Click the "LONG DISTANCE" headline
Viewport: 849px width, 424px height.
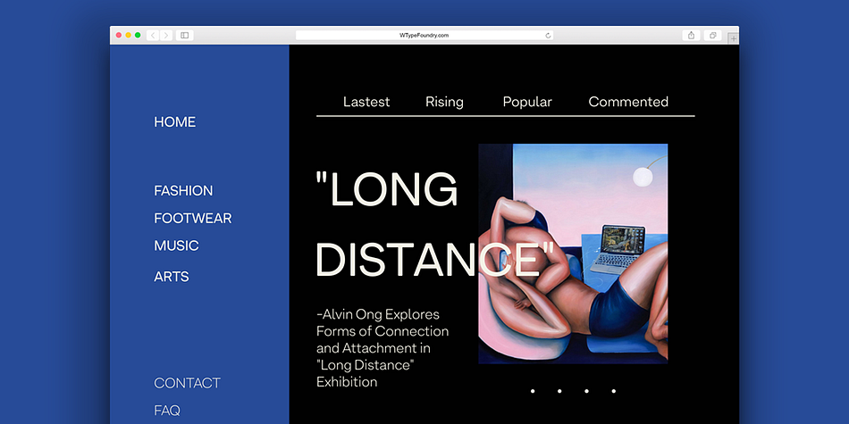click(x=435, y=224)
